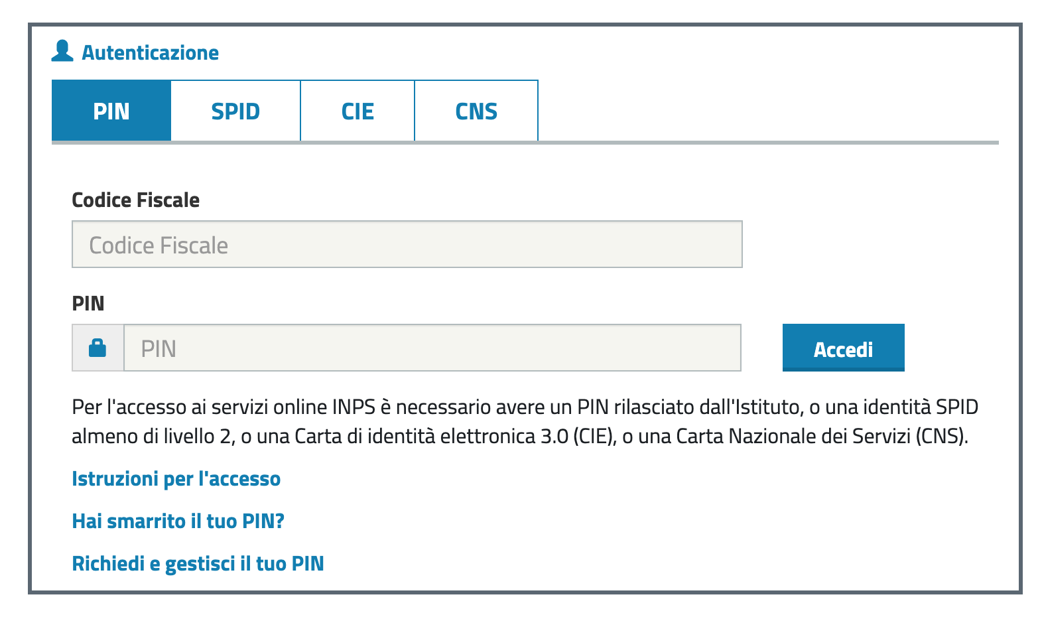The height and width of the screenshot is (619, 1040).
Task: Click the Autenticazione heading text
Action: pyautogui.click(x=150, y=52)
